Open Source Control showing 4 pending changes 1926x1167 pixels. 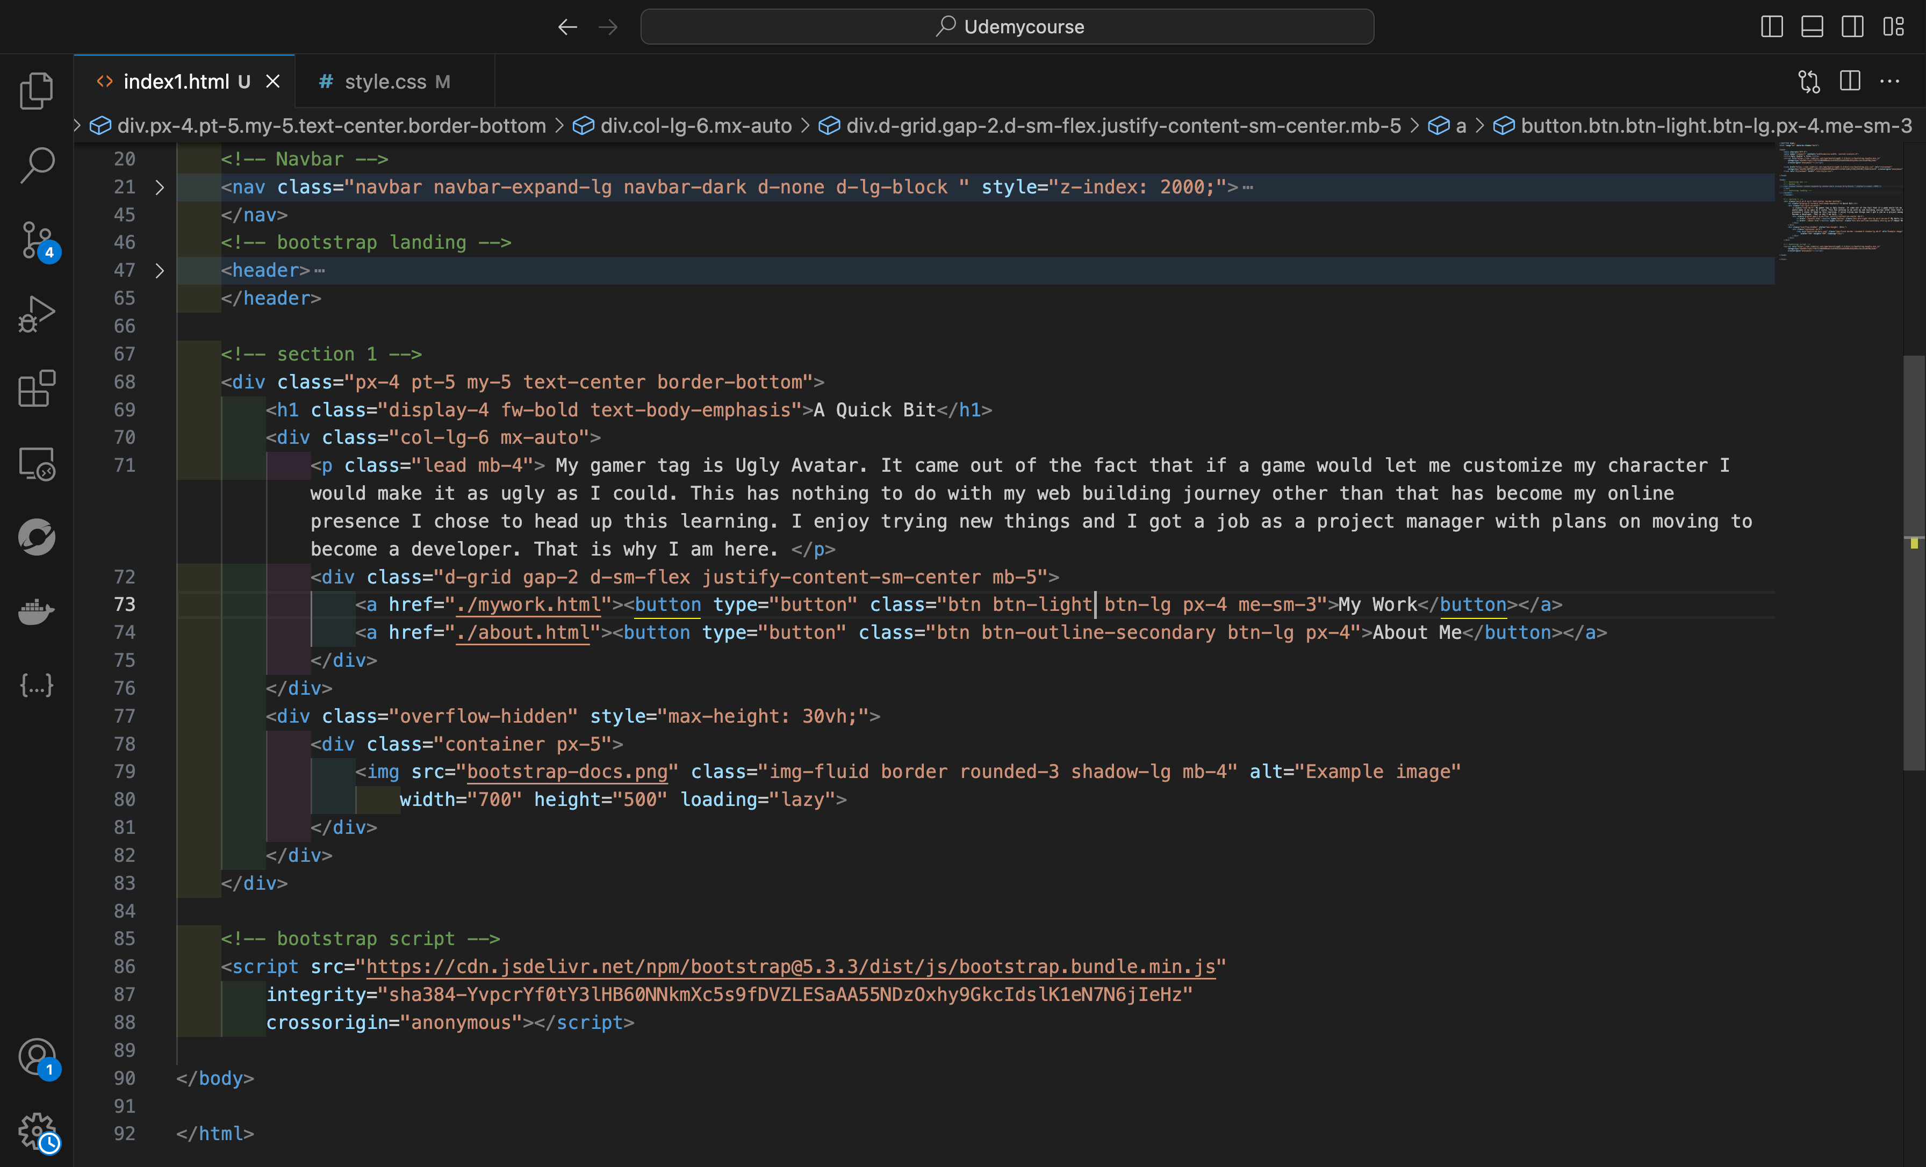pos(36,239)
